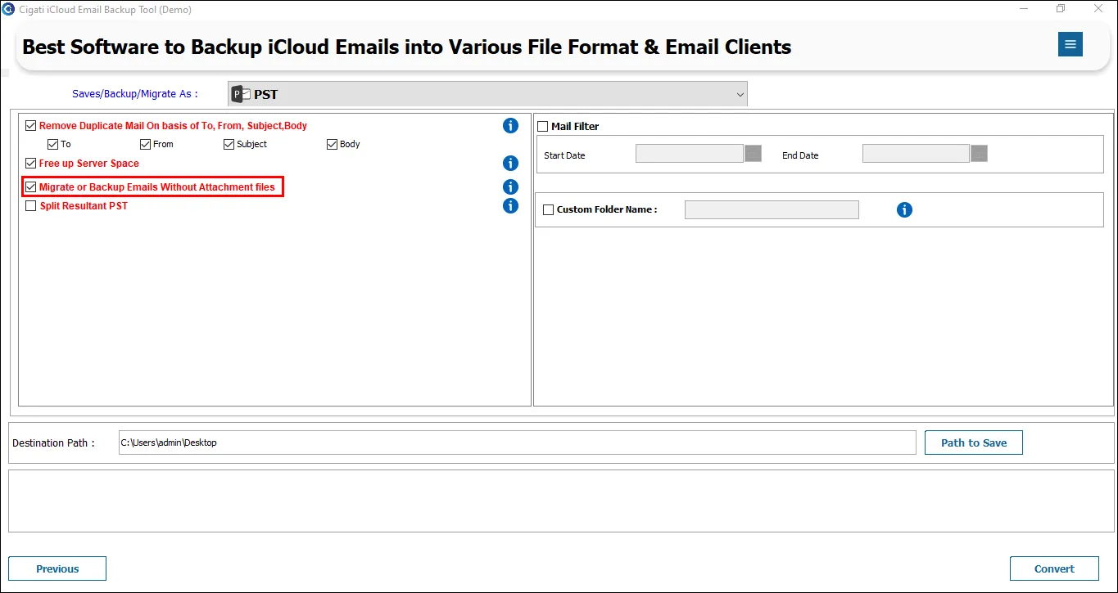This screenshot has height=593, width=1118.
Task: Click the Cigati app logo in title bar
Action: coord(8,9)
